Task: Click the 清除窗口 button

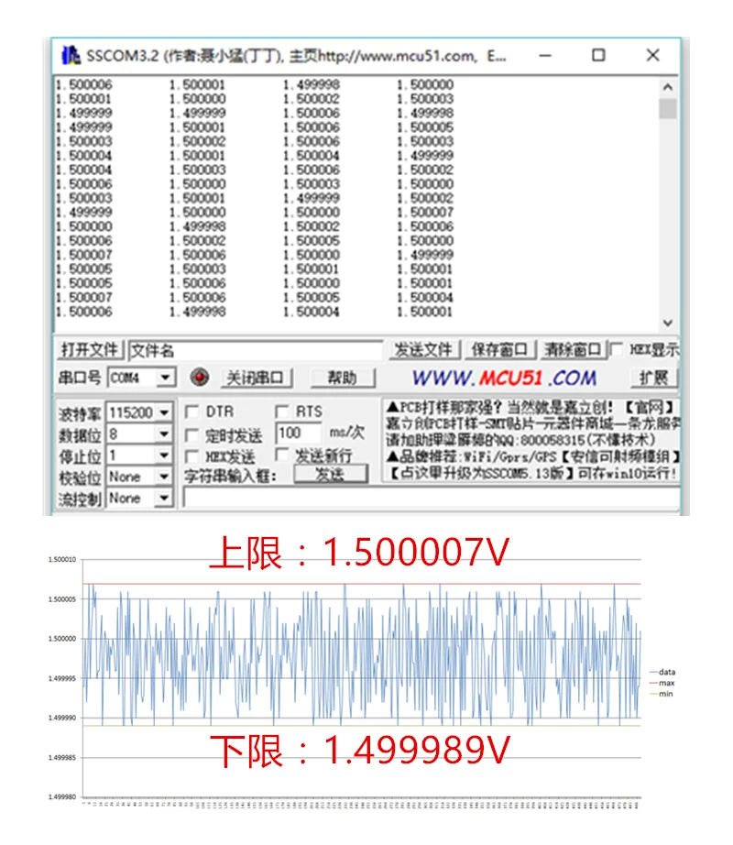Action: pos(573,350)
